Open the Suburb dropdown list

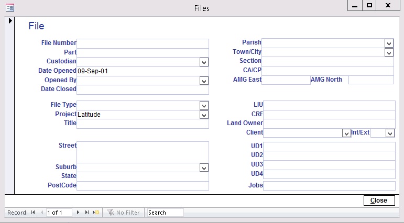pos(204,168)
